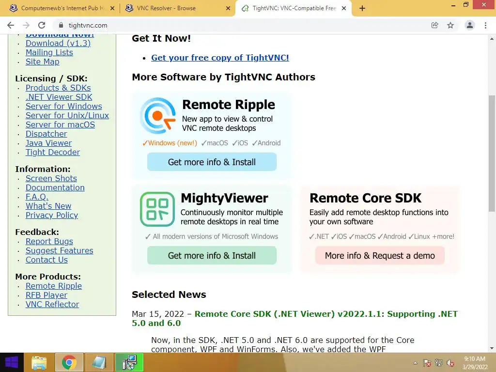Click the Remote Core SDK card title
The image size is (496, 372).
tap(365, 198)
